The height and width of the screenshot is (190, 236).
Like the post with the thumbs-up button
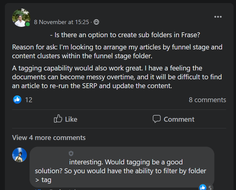coord(66,119)
